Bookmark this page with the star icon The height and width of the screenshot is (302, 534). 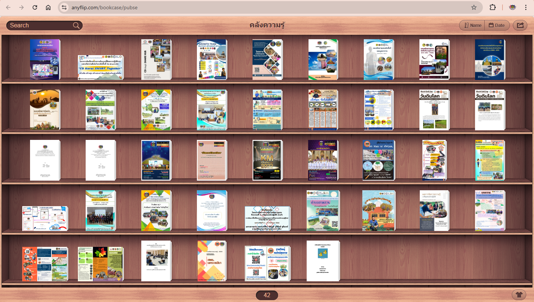(x=474, y=7)
